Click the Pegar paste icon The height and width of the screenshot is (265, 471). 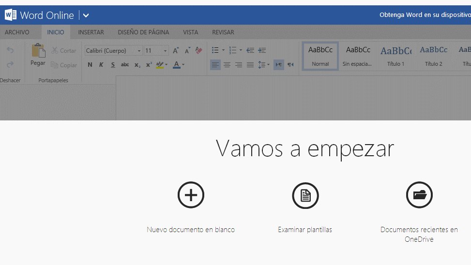pyautogui.click(x=38, y=51)
